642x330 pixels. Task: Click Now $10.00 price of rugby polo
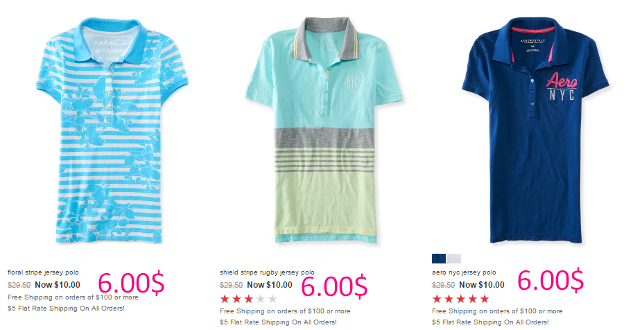(x=270, y=284)
